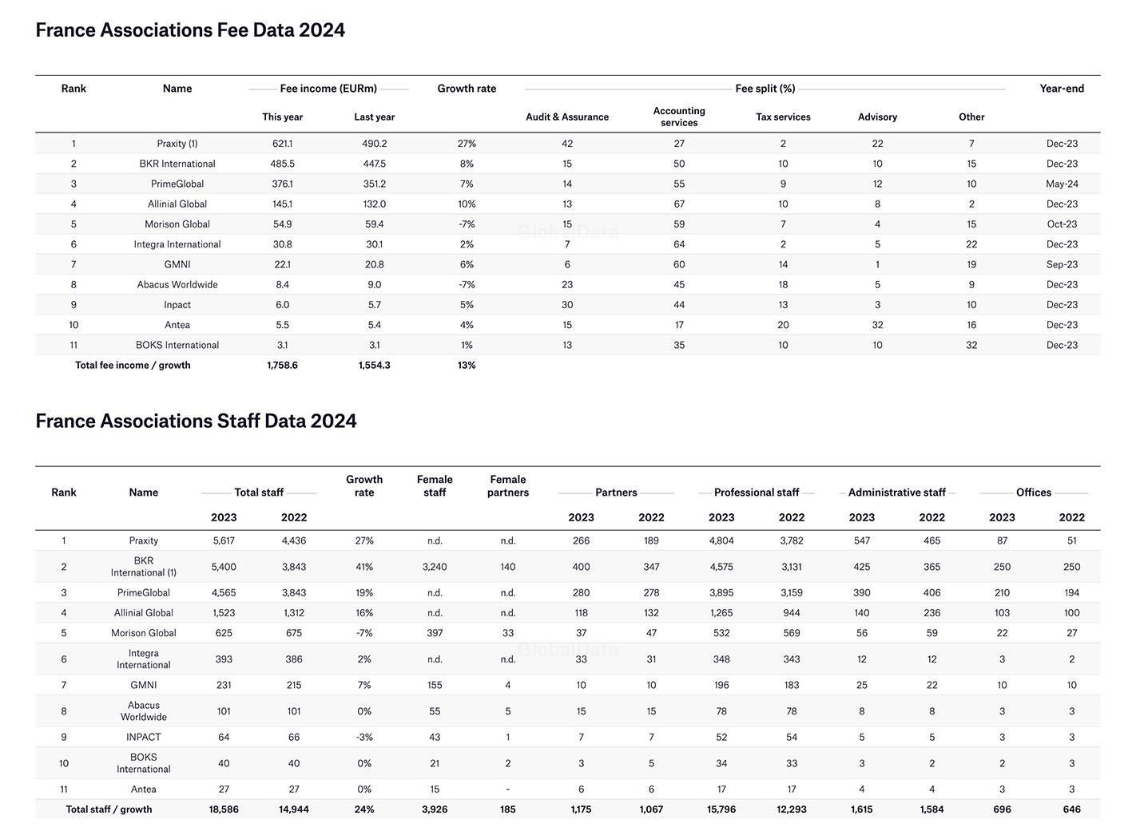Image resolution: width=1140 pixels, height=835 pixels.
Task: Click the France Associations Staff Data 2024 heading
Action: coord(196,421)
